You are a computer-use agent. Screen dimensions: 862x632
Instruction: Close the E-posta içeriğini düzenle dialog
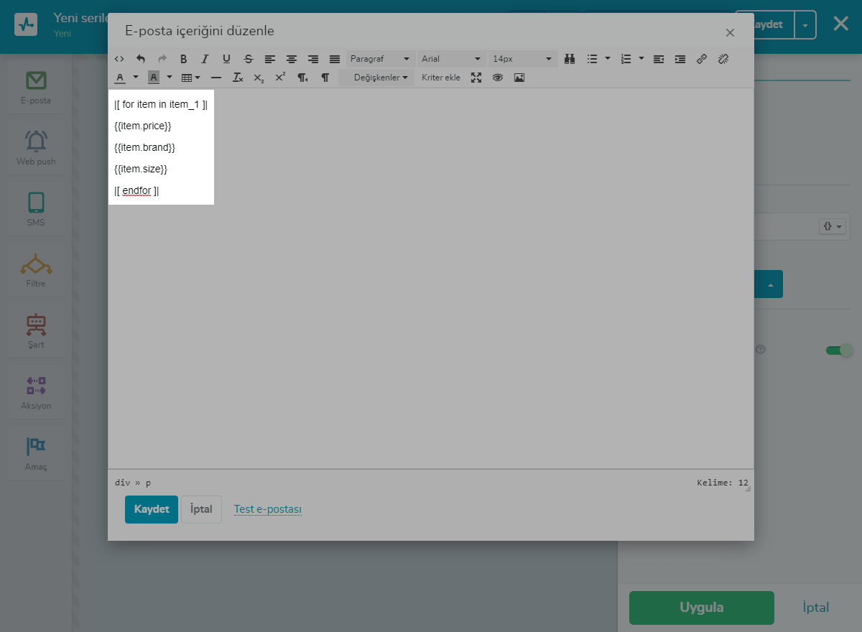click(x=730, y=32)
